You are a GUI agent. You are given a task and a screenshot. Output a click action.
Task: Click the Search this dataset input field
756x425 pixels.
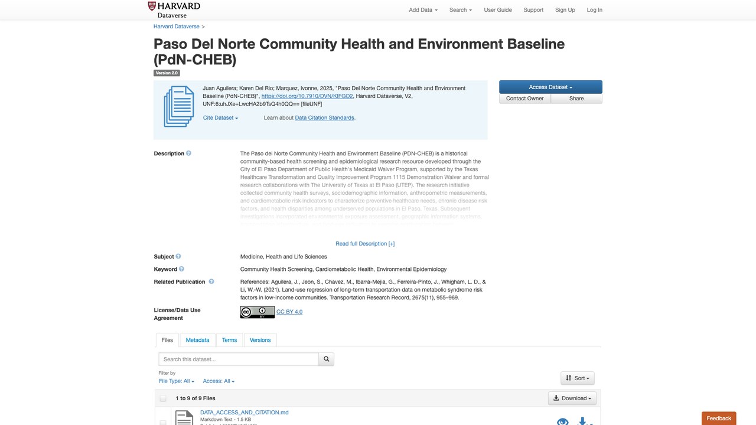(239, 359)
